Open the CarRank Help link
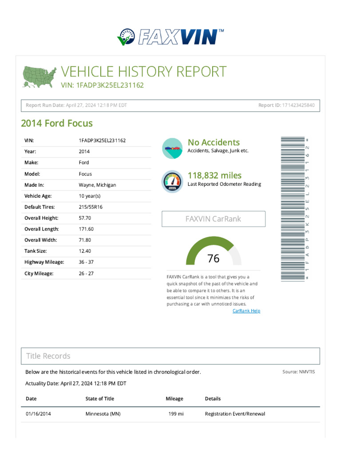The height and width of the screenshot is (454, 341). tap(246, 311)
